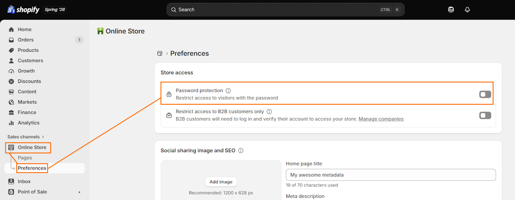Enable Password protection toggle

coord(485,94)
